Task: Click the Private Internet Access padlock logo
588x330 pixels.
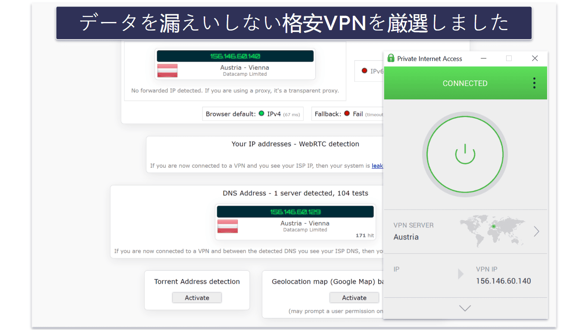Action: click(391, 58)
